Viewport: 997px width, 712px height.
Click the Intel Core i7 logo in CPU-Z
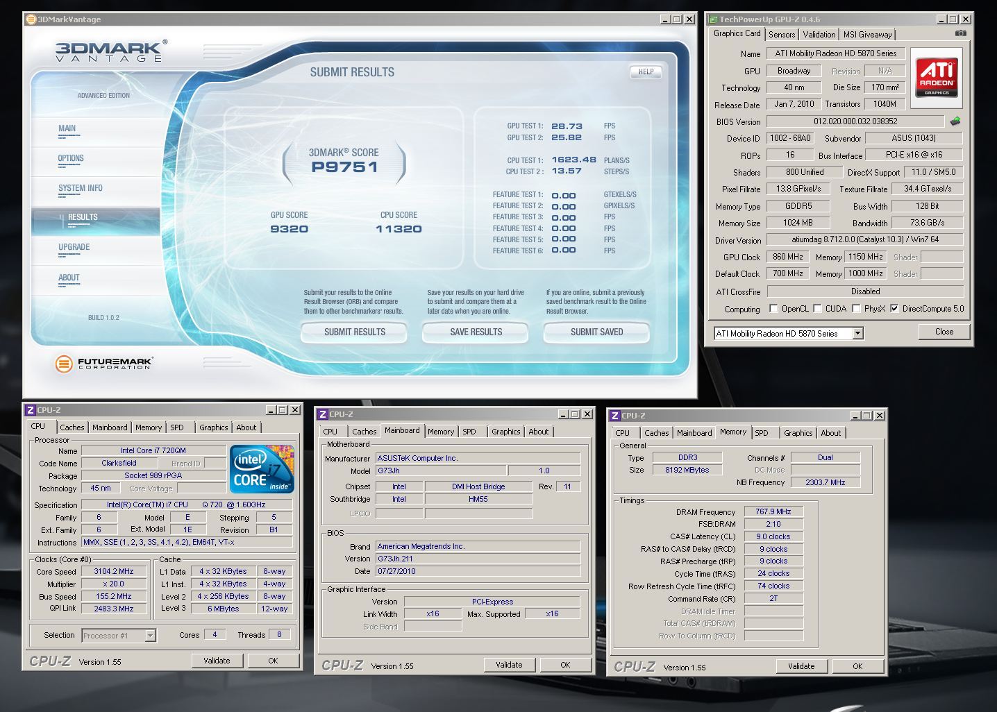(x=262, y=469)
